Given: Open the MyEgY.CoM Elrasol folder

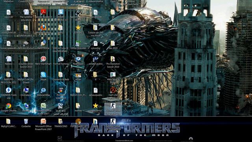Looking at the screenshot, I should coord(26,75).
